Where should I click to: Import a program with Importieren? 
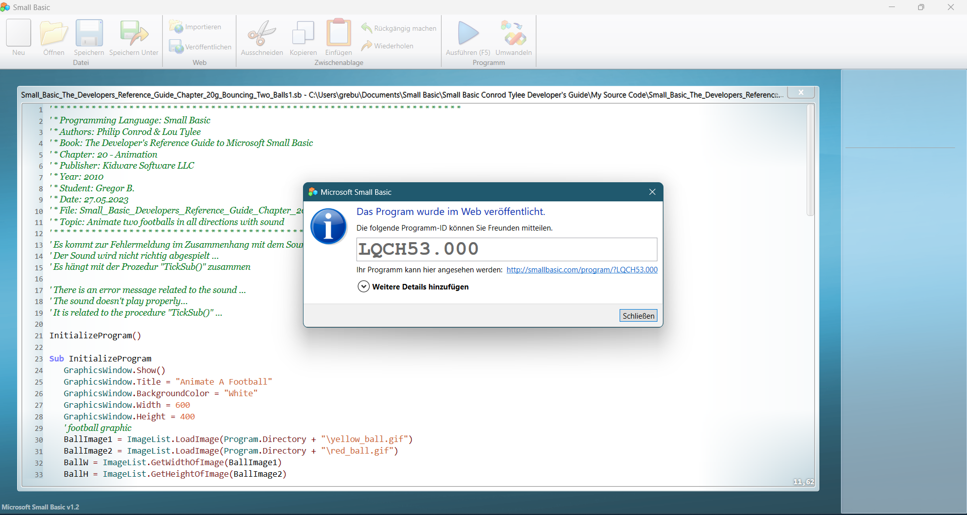[x=196, y=27]
